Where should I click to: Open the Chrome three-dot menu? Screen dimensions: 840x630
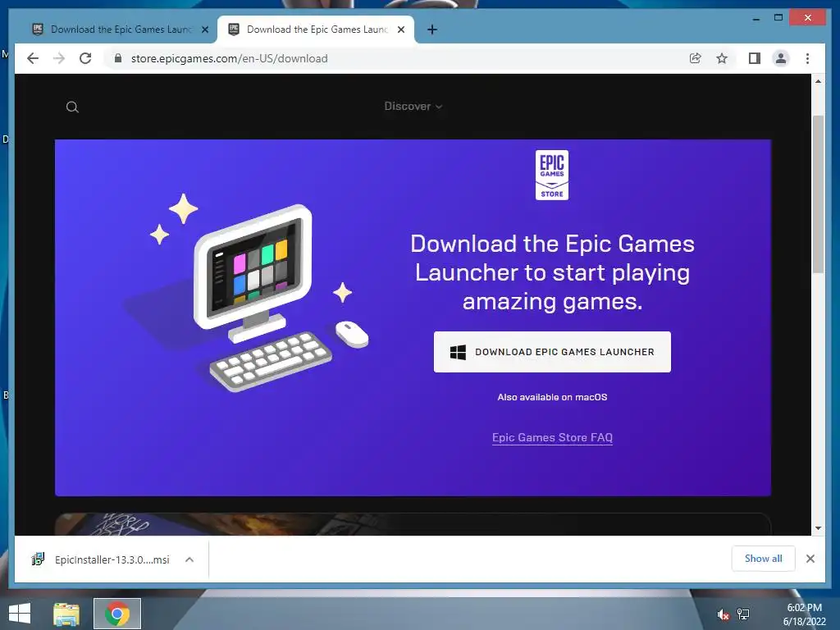[807, 58]
